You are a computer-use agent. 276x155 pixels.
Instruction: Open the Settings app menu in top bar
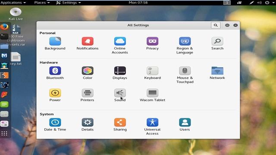pos(68,3)
